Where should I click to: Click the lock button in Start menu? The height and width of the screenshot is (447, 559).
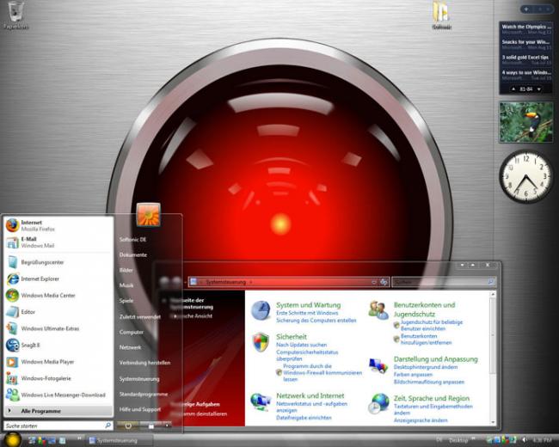(151, 426)
